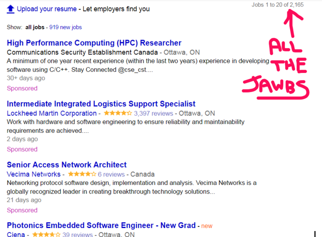Select the all jobs filter
Viewport: 322px width, 237px height.
(x=35, y=27)
